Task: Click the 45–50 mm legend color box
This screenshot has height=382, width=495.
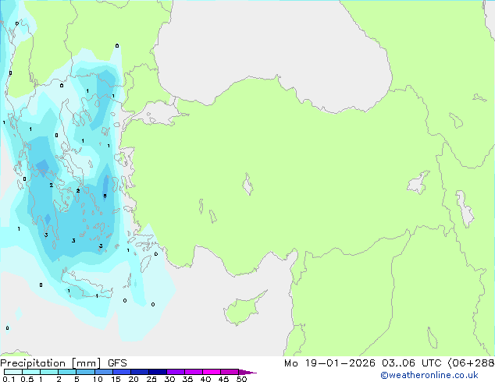Action: [x=230, y=372]
